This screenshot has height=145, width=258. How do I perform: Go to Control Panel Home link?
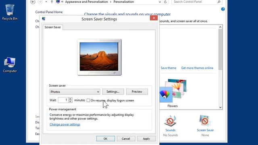[49, 12]
